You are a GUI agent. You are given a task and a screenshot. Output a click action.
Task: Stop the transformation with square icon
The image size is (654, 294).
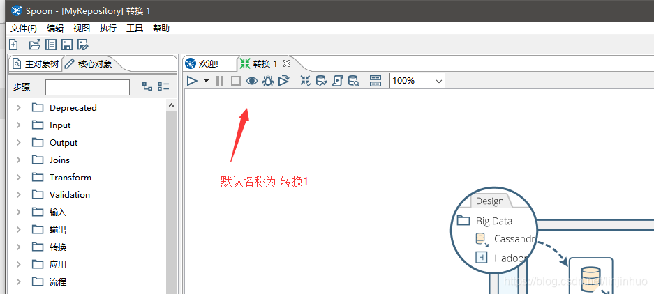[x=236, y=81]
